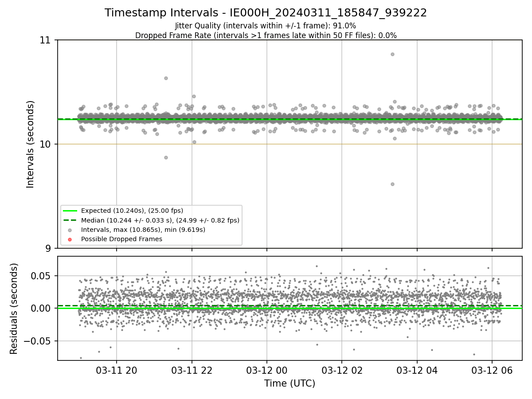Click the lowest outlier point near 9.619 seconds
The height and width of the screenshot is (399, 532).
[392, 184]
